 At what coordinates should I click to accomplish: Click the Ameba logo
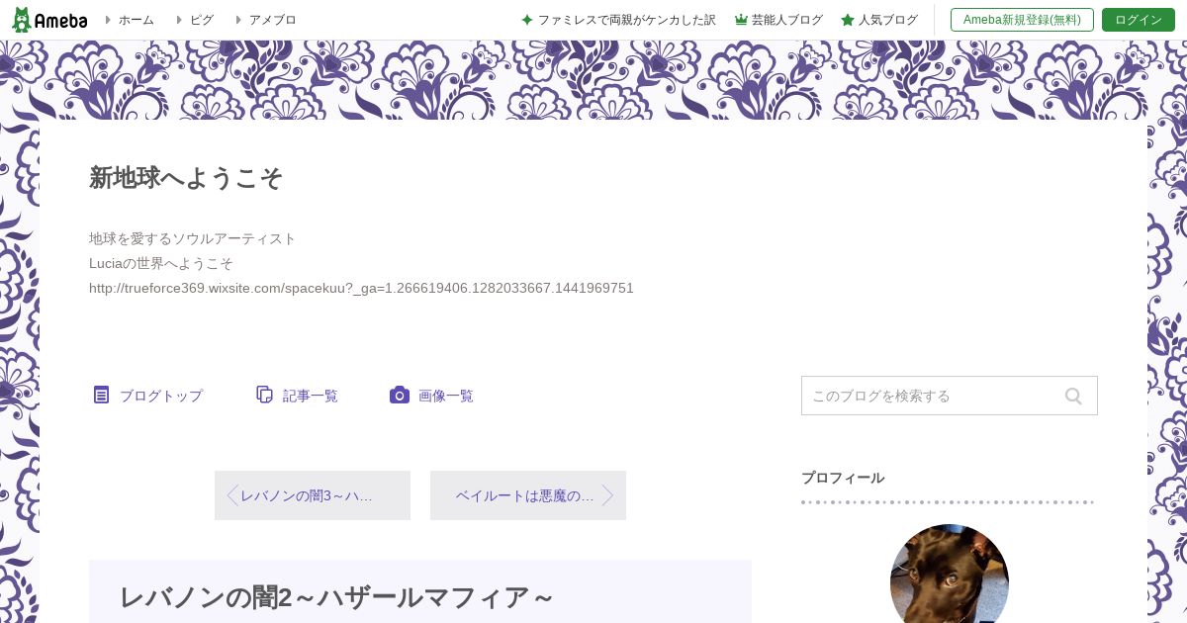coord(48,20)
